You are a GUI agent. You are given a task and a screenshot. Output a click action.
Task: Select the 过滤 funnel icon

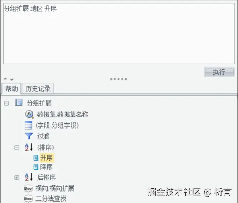pos(29,136)
